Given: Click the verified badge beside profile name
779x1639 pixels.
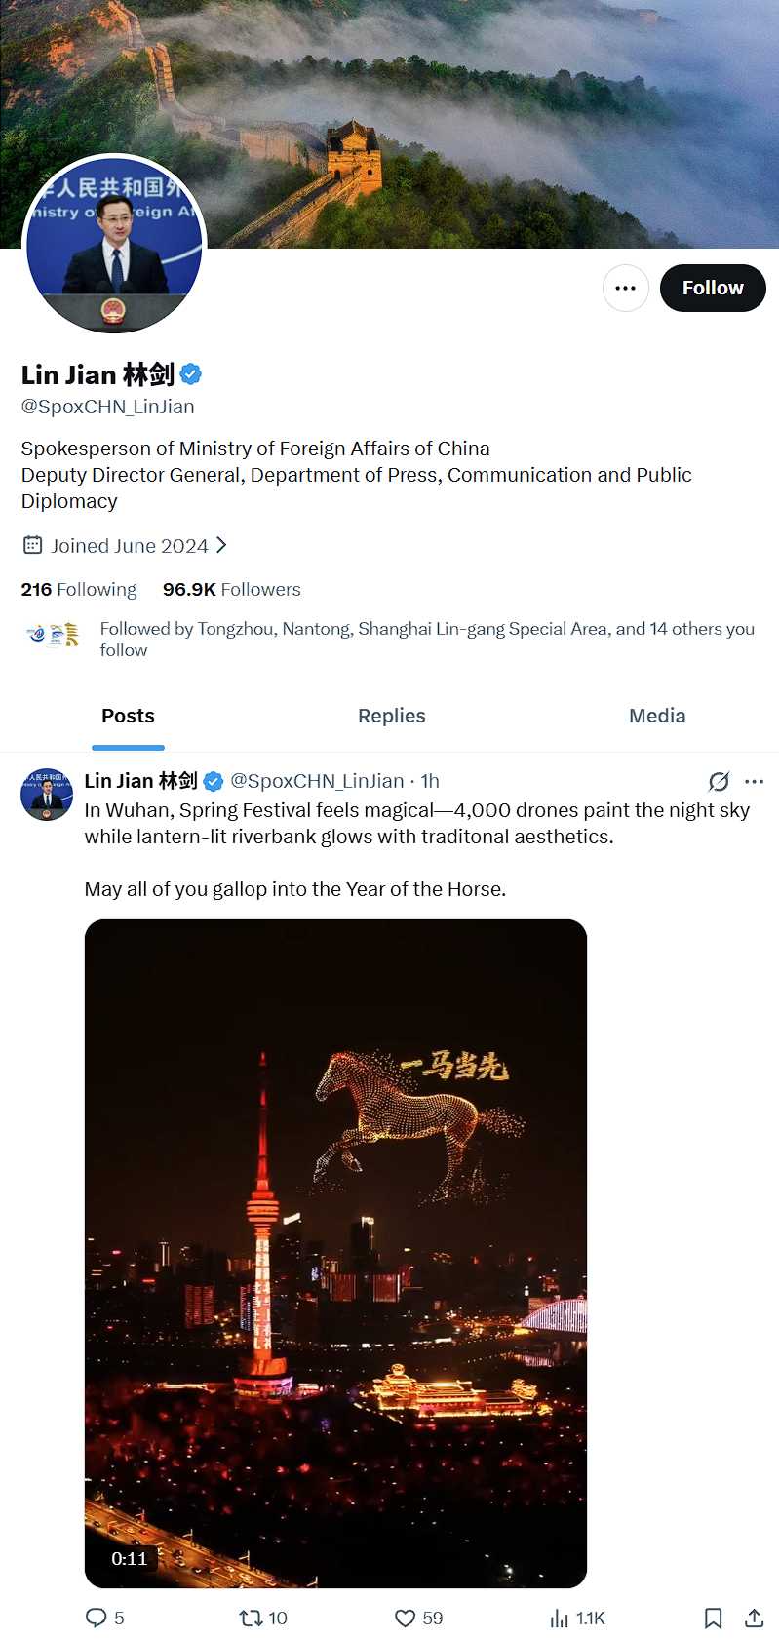Looking at the screenshot, I should point(192,373).
